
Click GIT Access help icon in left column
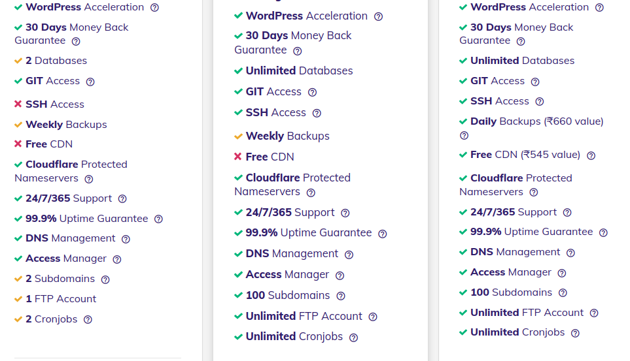[x=90, y=82]
